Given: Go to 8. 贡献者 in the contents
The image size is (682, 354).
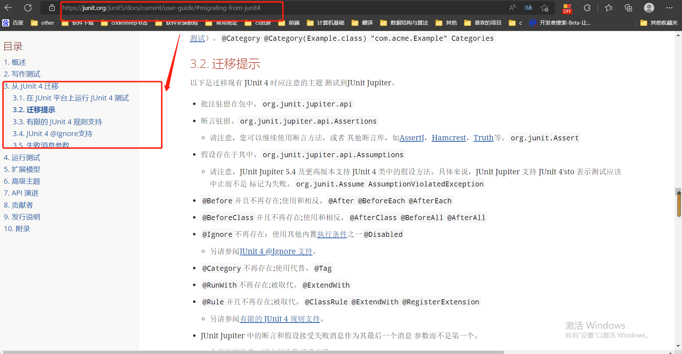Looking at the screenshot, I should point(19,205).
